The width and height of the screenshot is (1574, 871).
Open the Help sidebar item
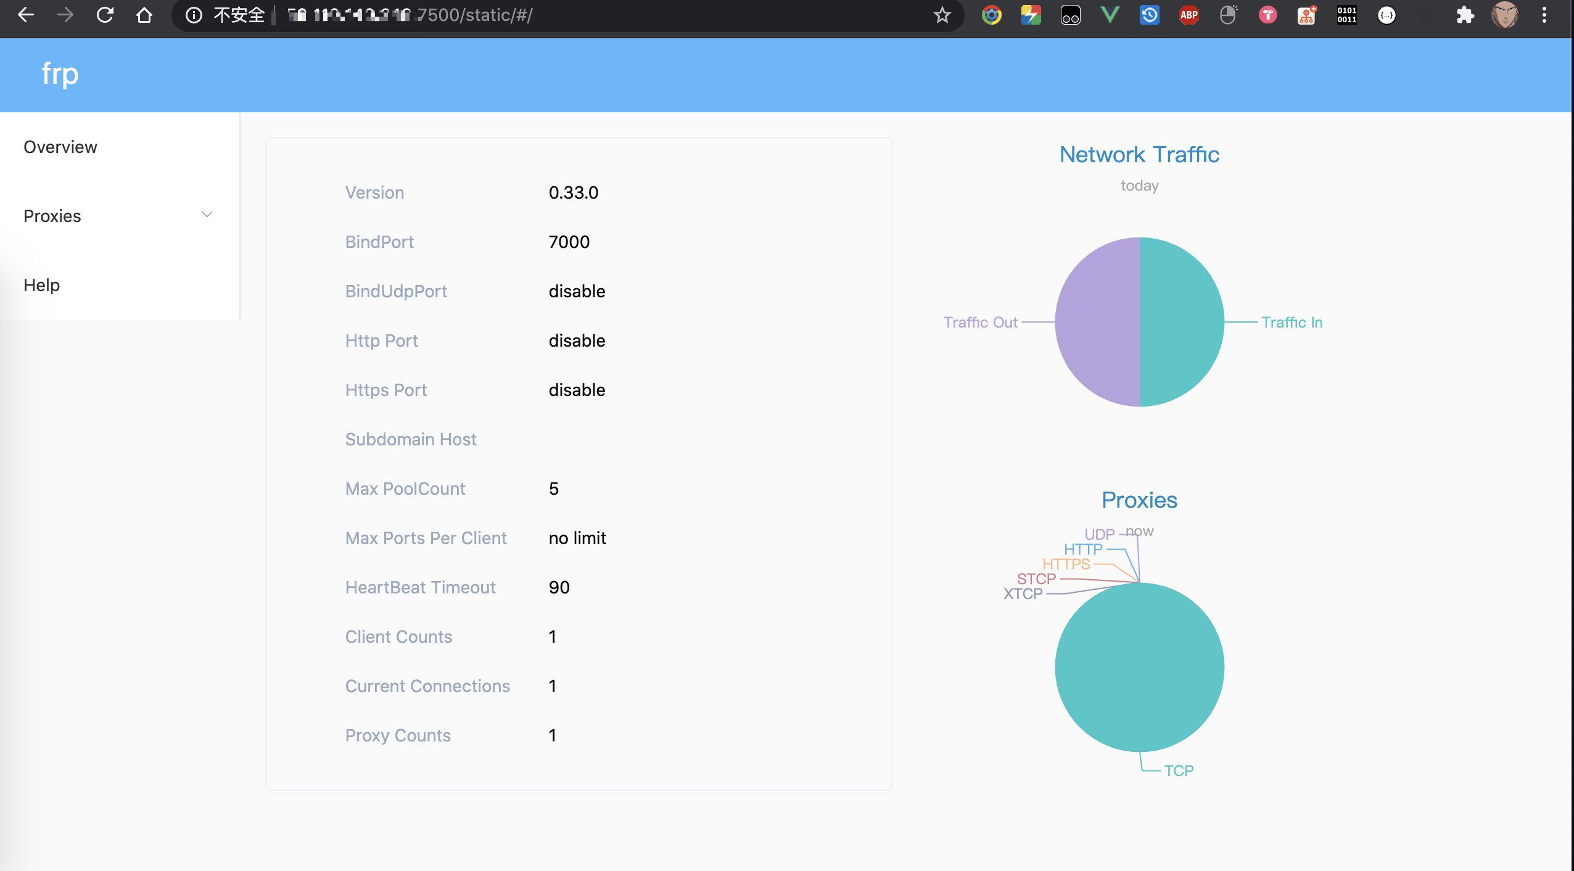[x=42, y=285]
